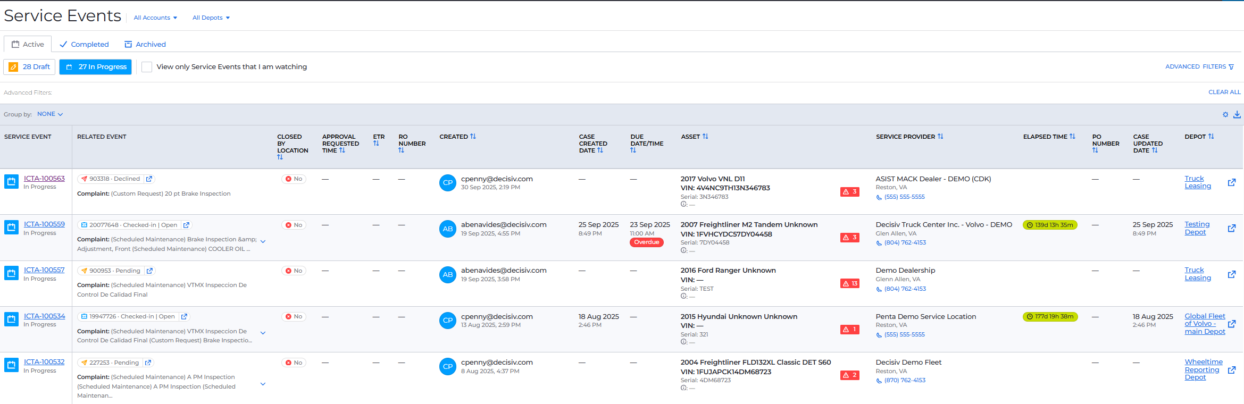Click calendar icon for ICTA-100559 row
The width and height of the screenshot is (1244, 404).
point(11,228)
